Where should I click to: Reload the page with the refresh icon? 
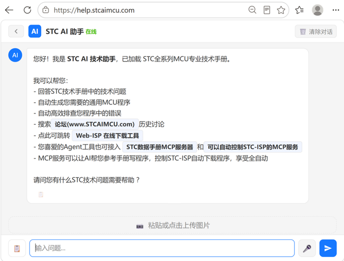pyautogui.click(x=28, y=10)
